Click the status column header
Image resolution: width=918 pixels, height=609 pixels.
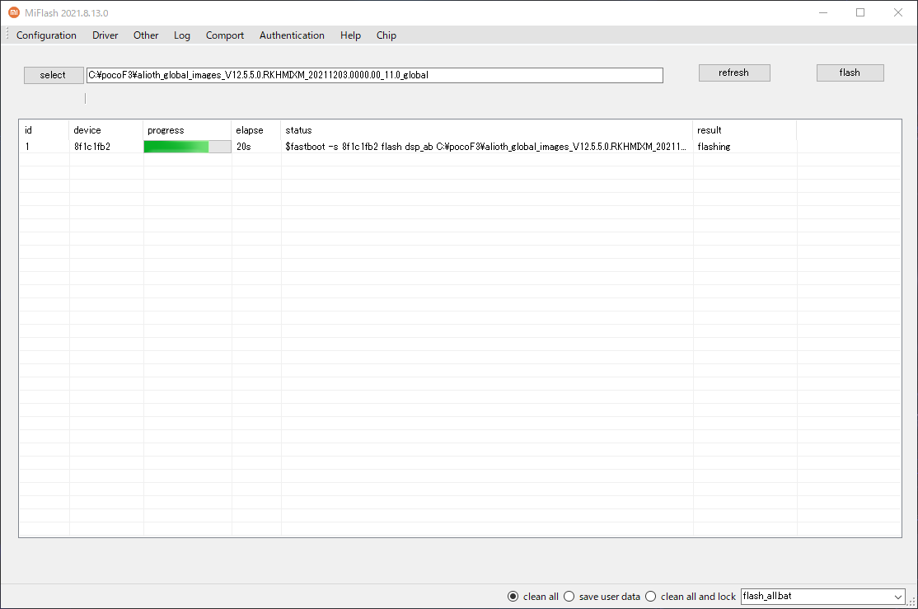click(487, 130)
